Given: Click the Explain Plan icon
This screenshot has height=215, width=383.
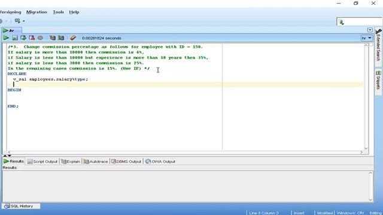Looking at the screenshot, I should click(x=53, y=38).
